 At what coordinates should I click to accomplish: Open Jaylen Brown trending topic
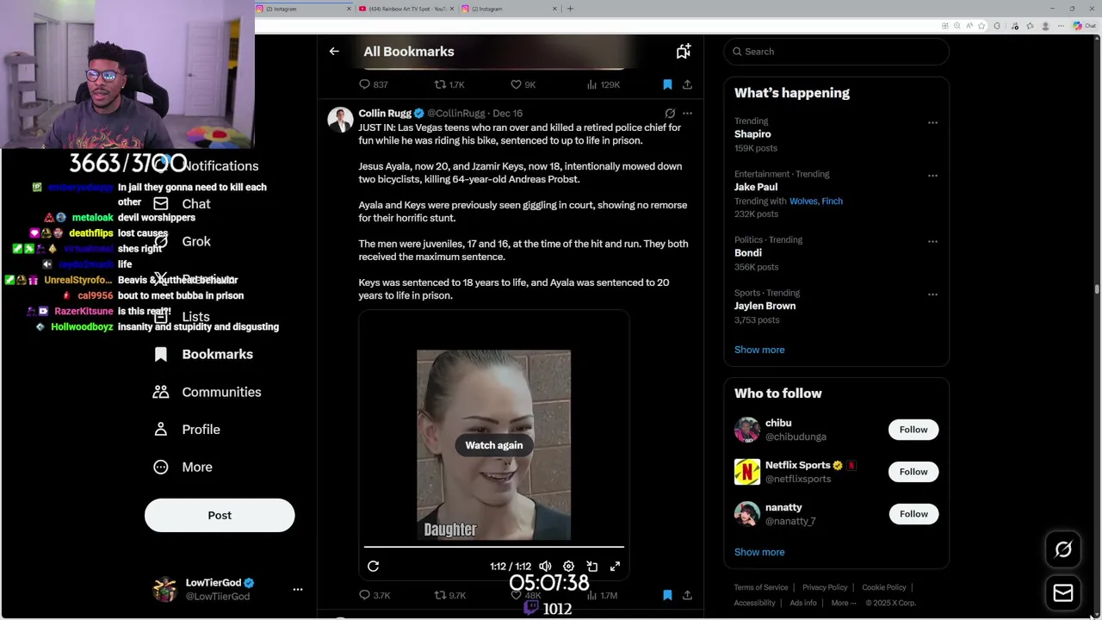click(765, 306)
